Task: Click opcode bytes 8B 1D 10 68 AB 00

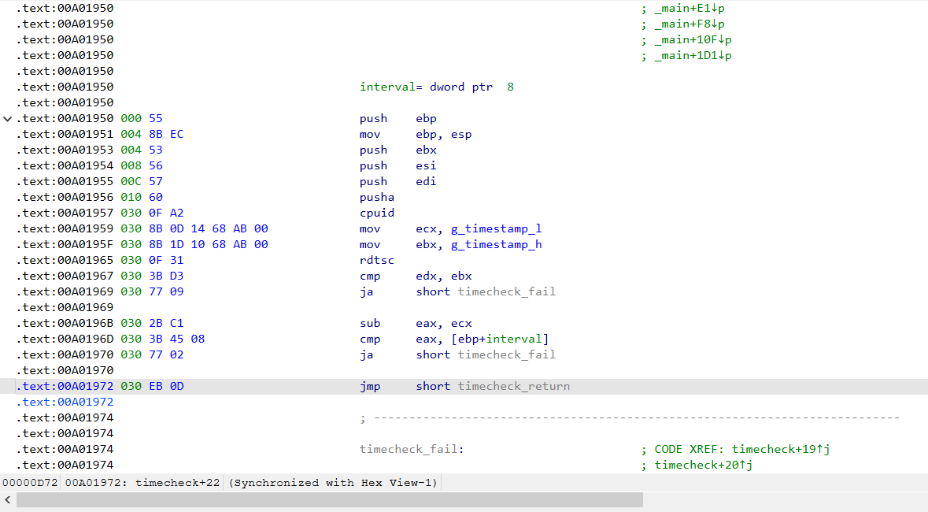Action: (209, 245)
